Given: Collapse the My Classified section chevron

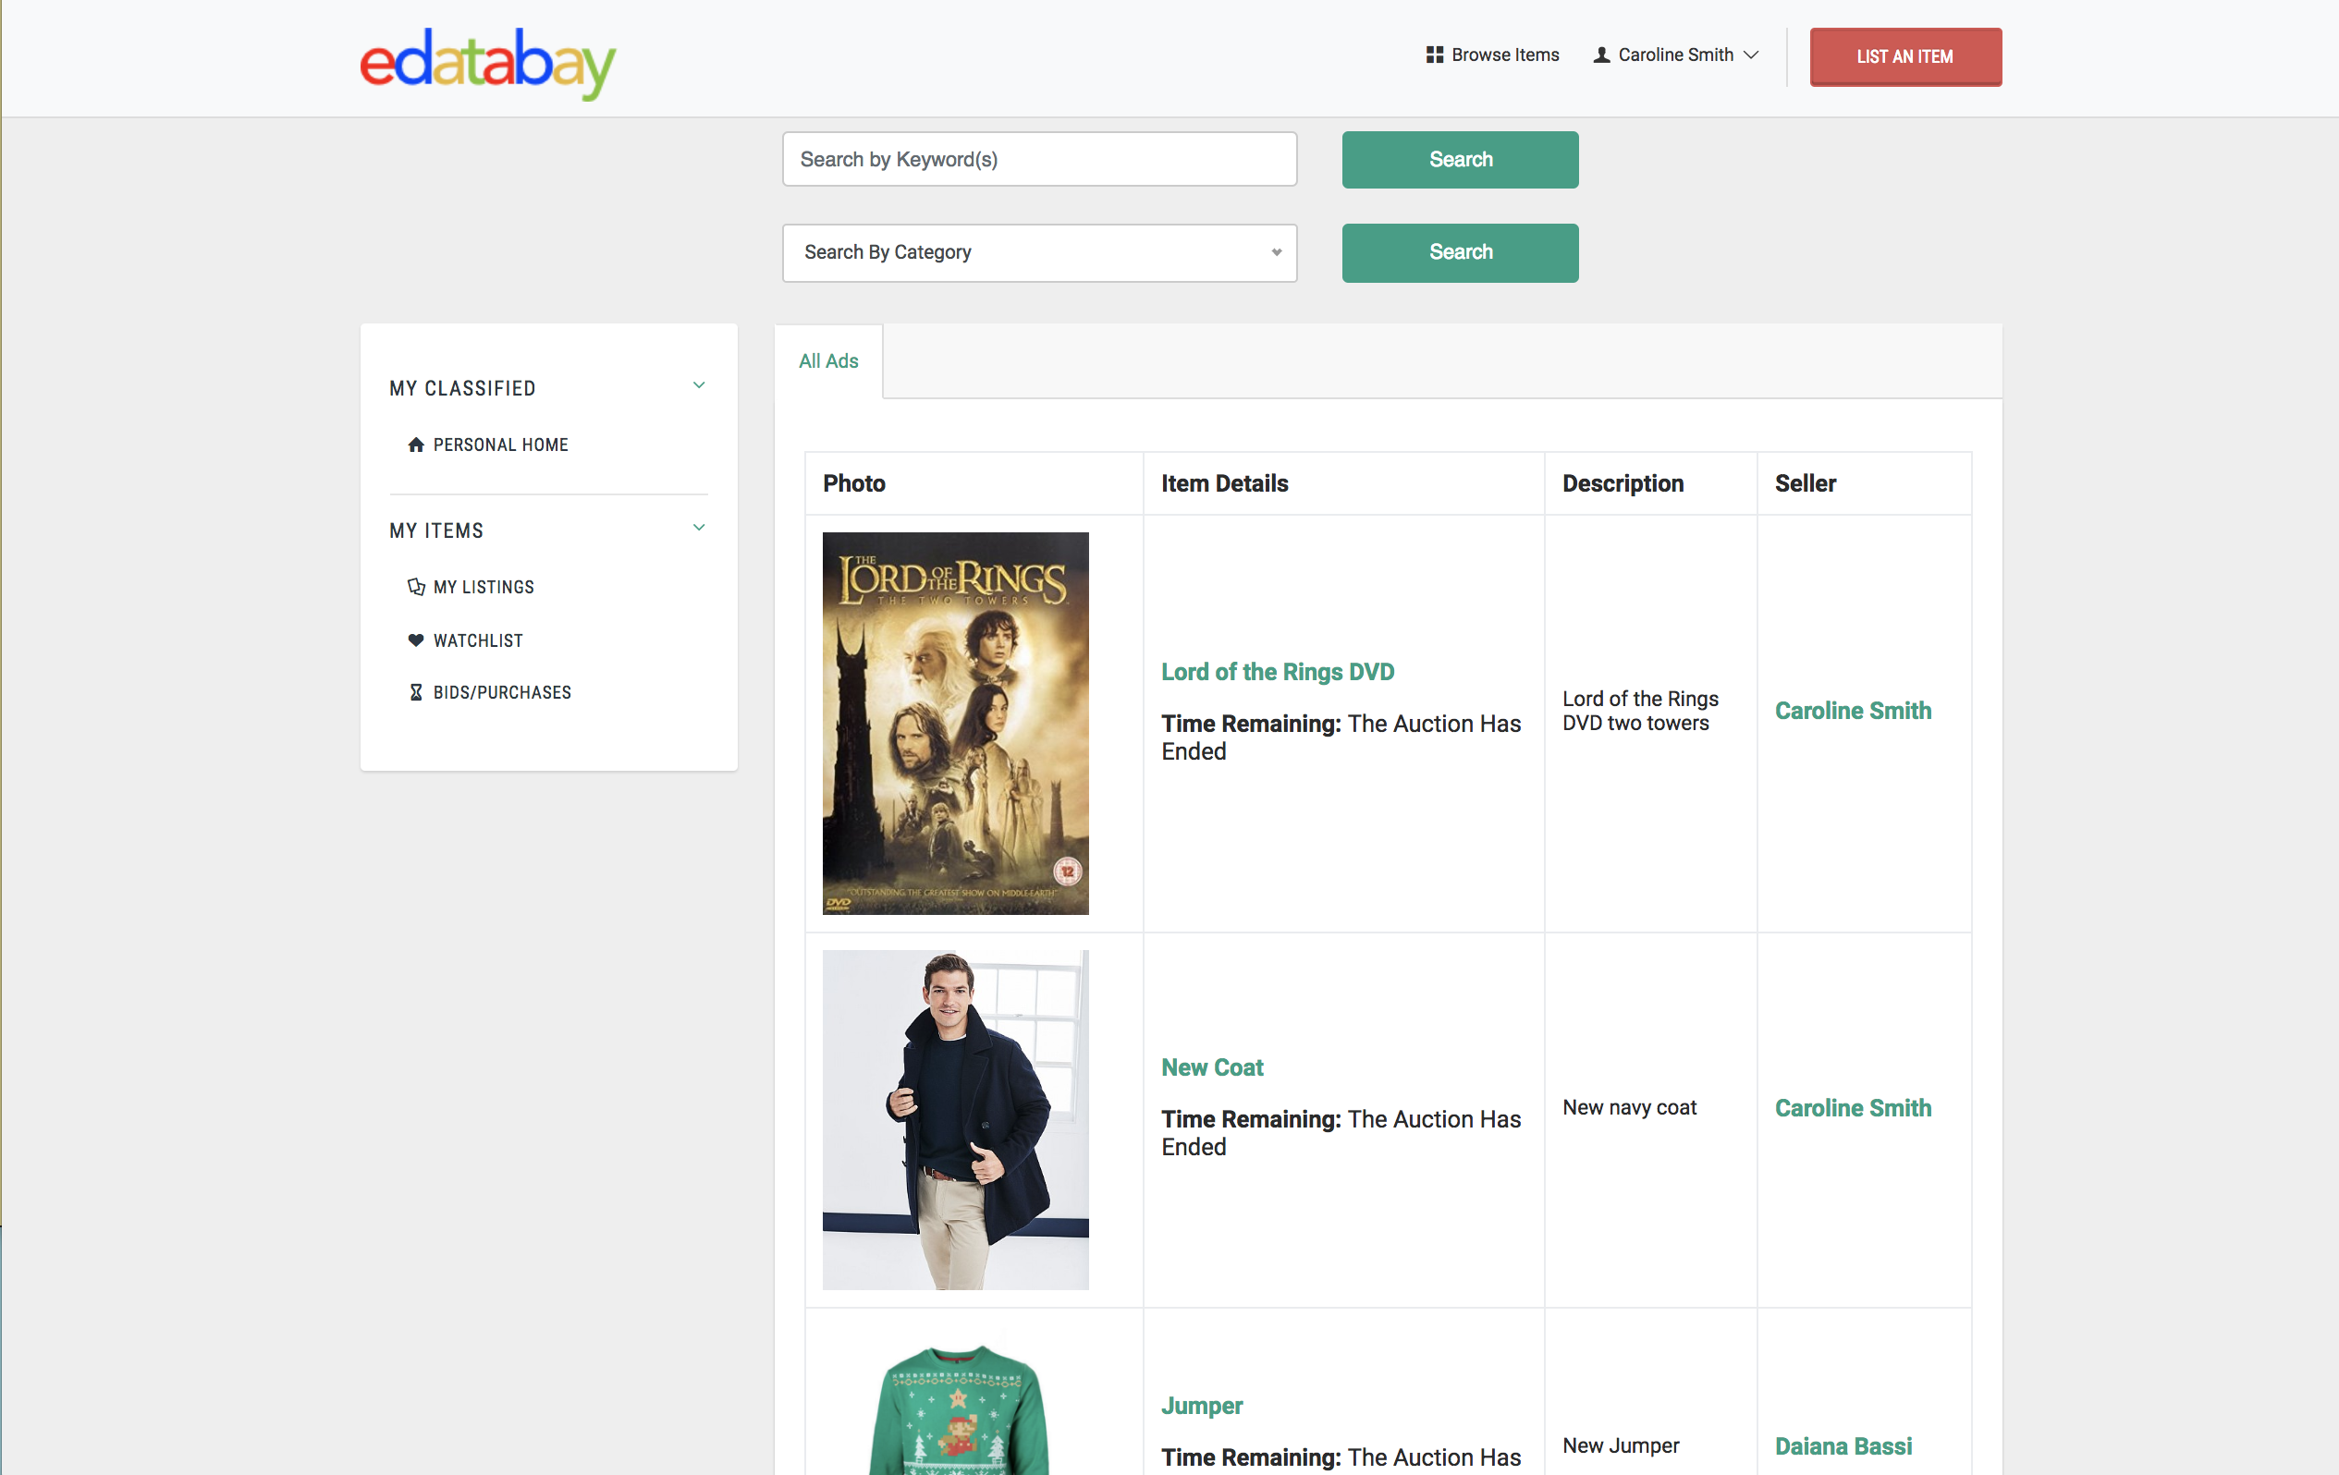Looking at the screenshot, I should 698,385.
